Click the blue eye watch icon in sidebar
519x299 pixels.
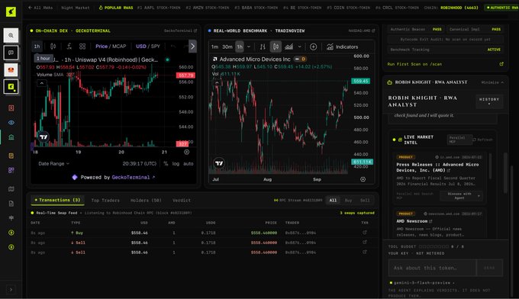pyautogui.click(x=11, y=122)
